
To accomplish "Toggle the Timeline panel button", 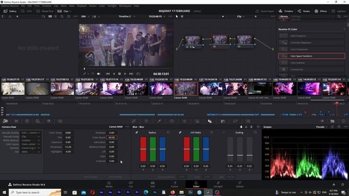I will point(286,11).
